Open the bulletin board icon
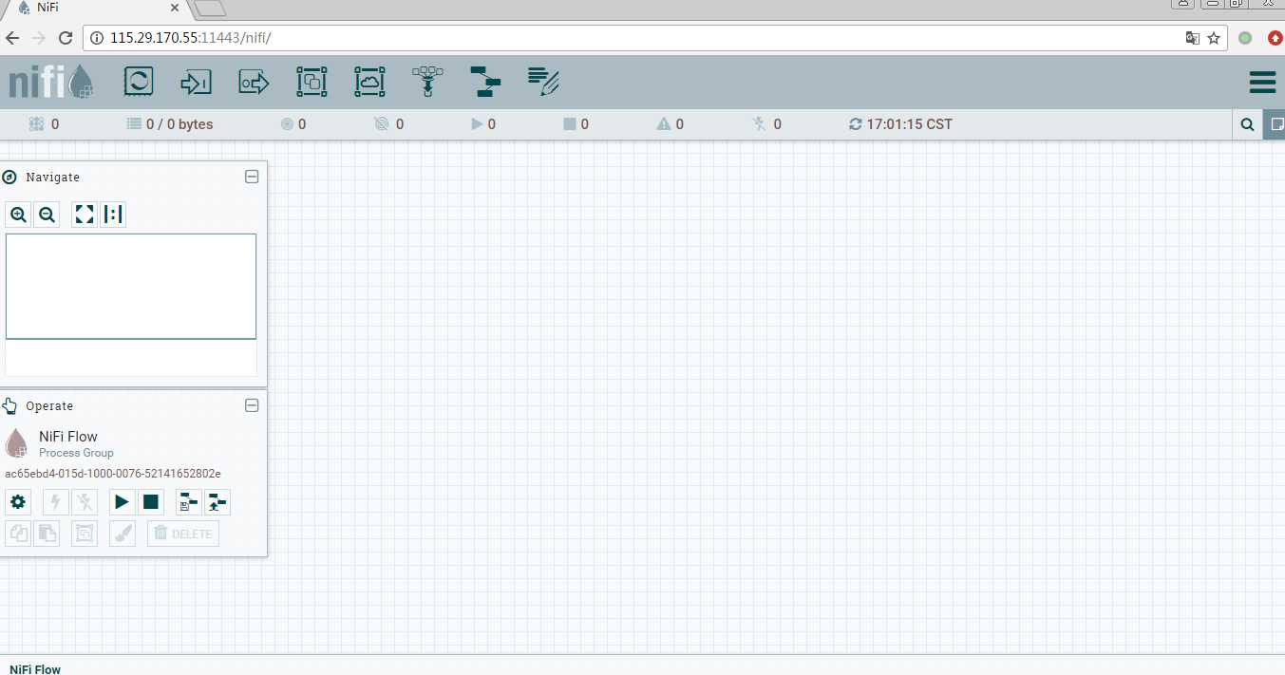Viewport: 1285px width, 675px height. pyautogui.click(x=1274, y=124)
